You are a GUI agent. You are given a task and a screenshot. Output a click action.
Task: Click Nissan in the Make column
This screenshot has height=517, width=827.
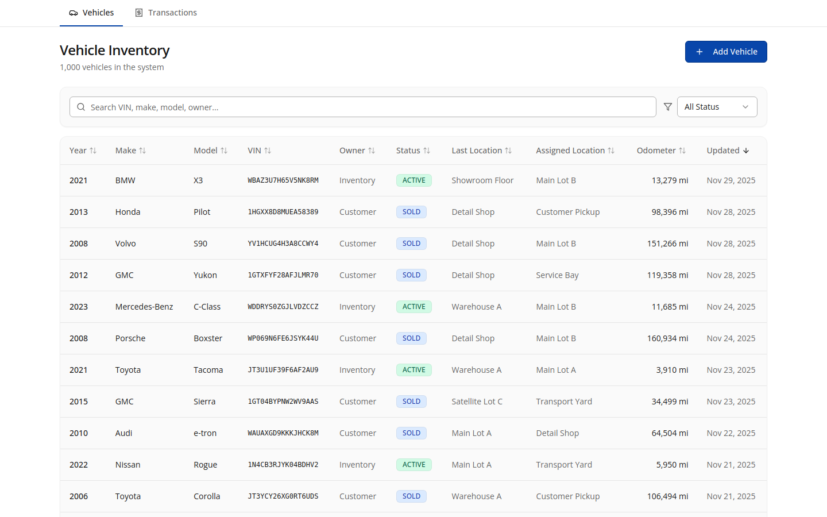click(x=128, y=465)
